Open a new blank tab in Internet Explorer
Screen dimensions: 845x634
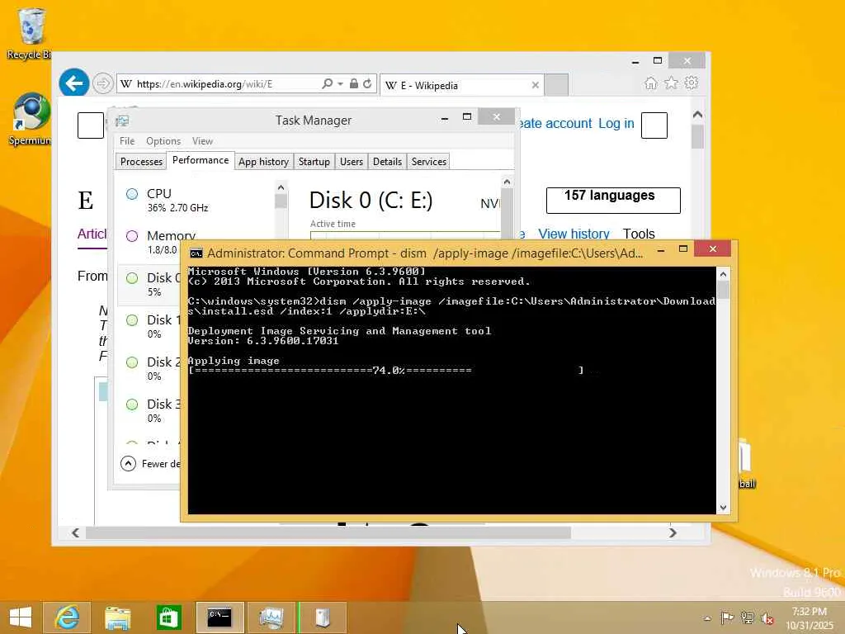(x=556, y=85)
